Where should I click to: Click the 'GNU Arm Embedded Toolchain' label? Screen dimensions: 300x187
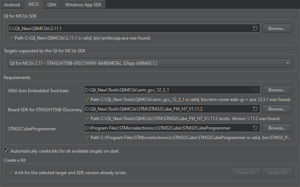38,91
